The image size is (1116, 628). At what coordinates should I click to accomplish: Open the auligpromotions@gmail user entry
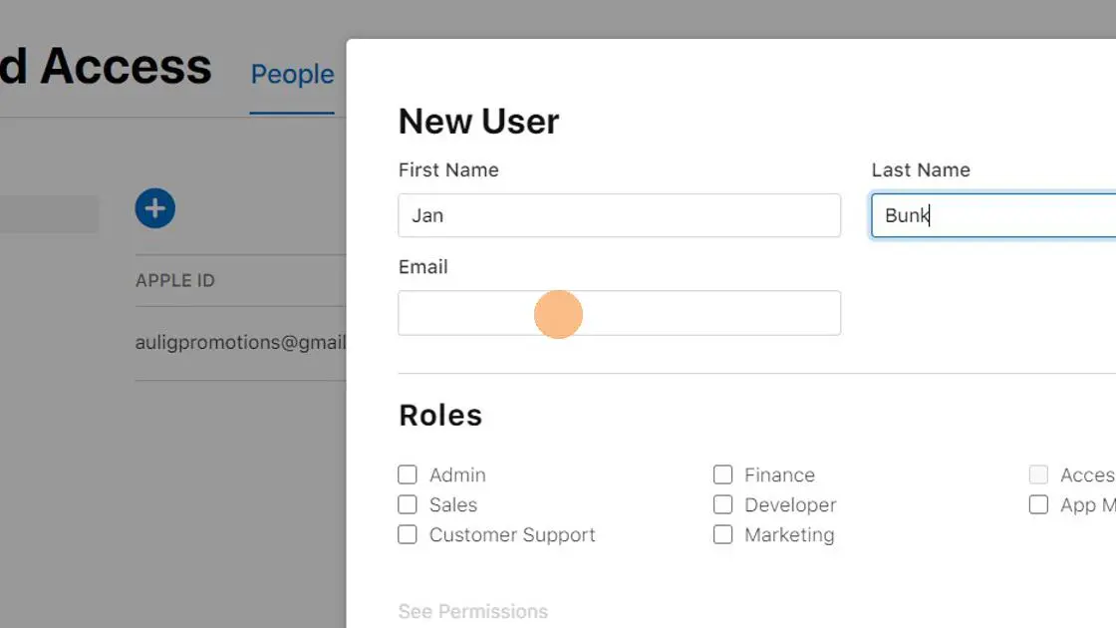239,342
